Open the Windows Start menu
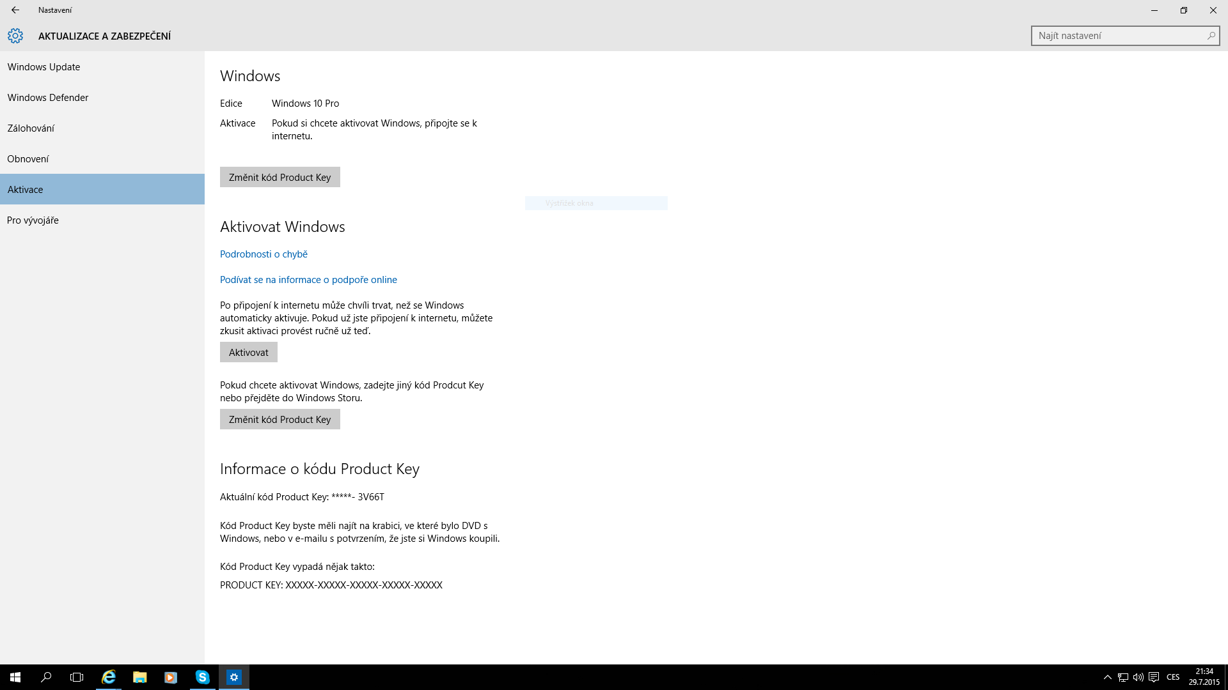 (15, 677)
